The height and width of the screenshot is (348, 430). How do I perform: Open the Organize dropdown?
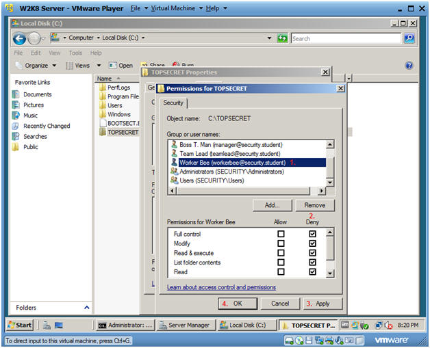coord(36,66)
